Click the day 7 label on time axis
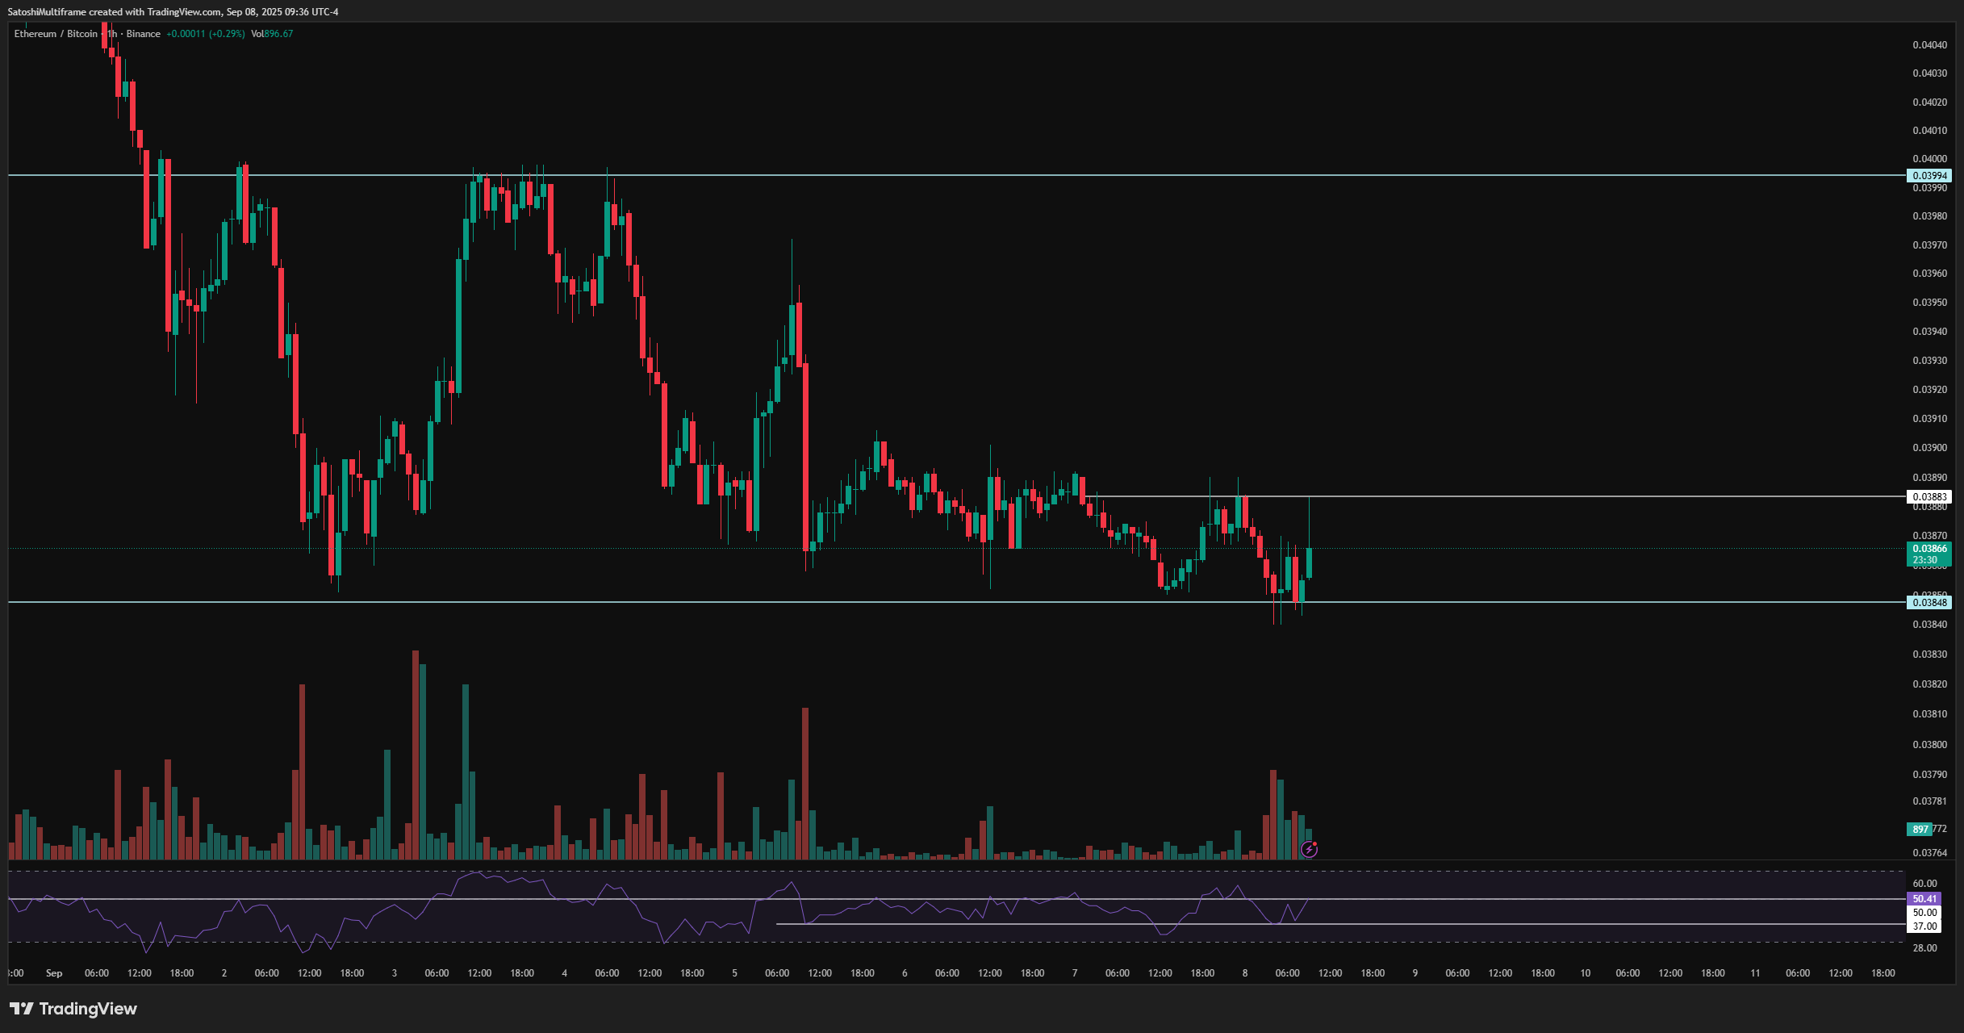The height and width of the screenshot is (1033, 1964). click(1075, 973)
